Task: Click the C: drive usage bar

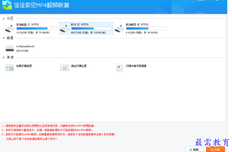Action: [37, 28]
